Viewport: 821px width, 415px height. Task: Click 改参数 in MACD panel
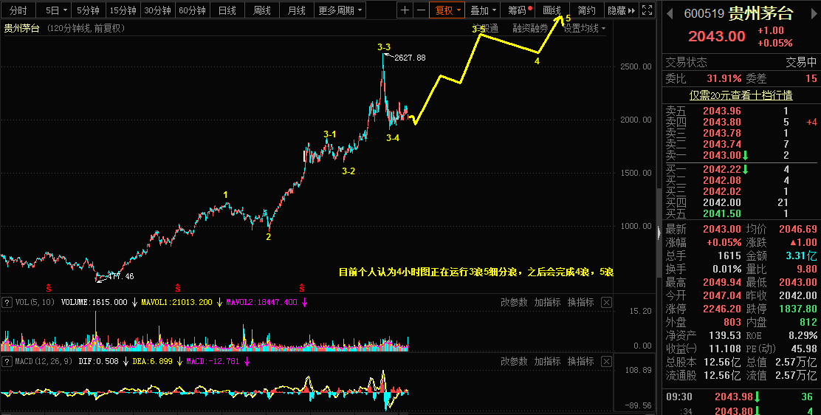click(514, 362)
